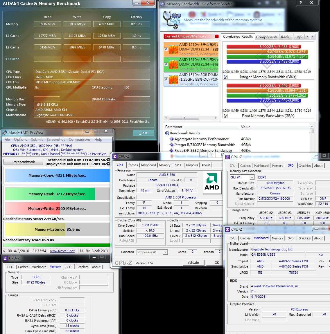Image resolution: width=330 pixels, height=334 pixels.
Task: Open the Processor #1 selection dropdown
Action: pos(165,252)
